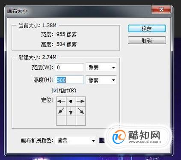Click the 当前大小: 1.38M text
The image size is (181, 160).
point(38,26)
